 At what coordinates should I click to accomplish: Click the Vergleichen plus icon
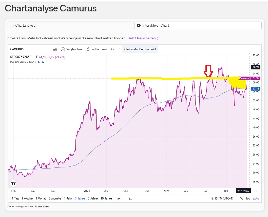click(x=63, y=49)
